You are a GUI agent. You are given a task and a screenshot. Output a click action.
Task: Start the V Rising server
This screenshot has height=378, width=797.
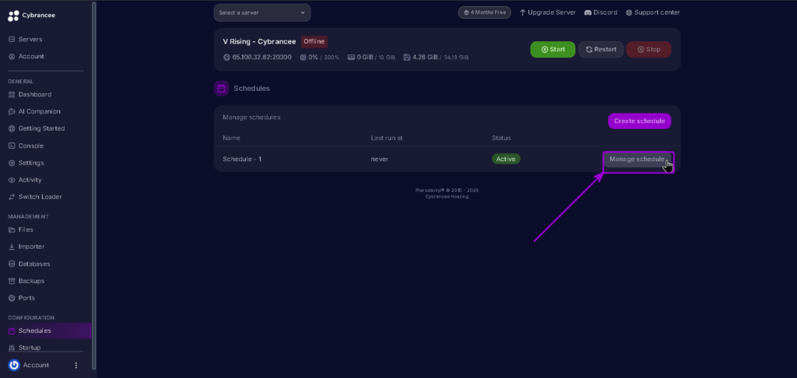pyautogui.click(x=553, y=50)
